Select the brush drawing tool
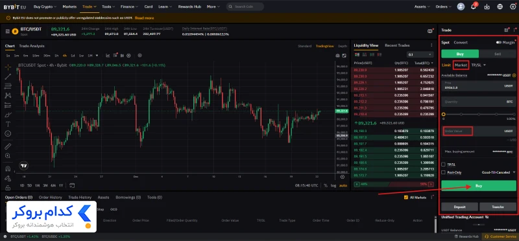The image size is (519, 241). (8, 115)
